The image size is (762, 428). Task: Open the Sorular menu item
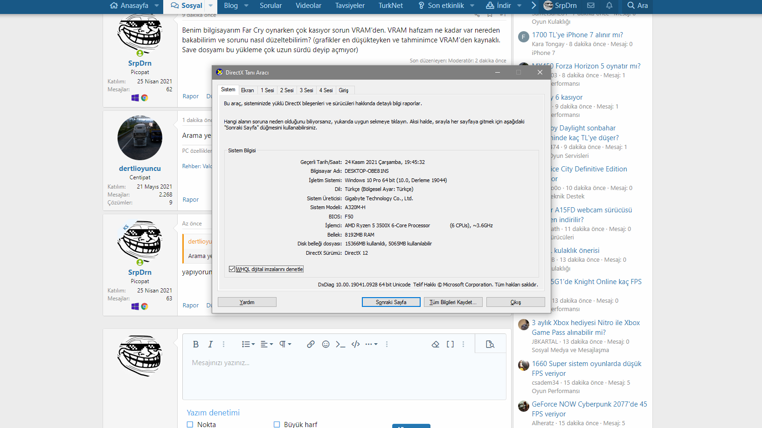coord(270,6)
